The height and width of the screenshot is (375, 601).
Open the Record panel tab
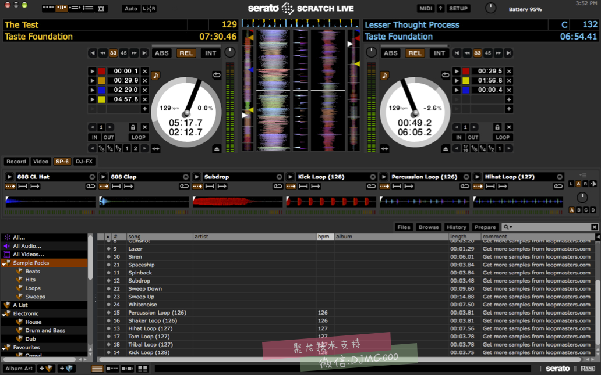pos(16,162)
